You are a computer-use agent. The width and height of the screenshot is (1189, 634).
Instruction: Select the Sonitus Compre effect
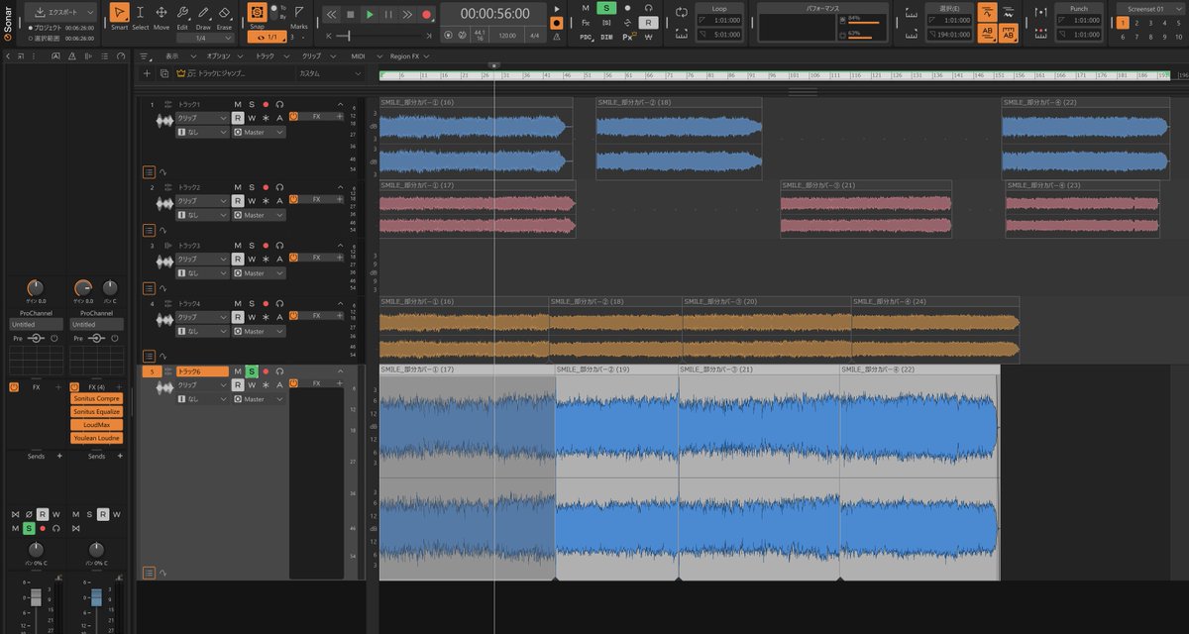pos(96,398)
